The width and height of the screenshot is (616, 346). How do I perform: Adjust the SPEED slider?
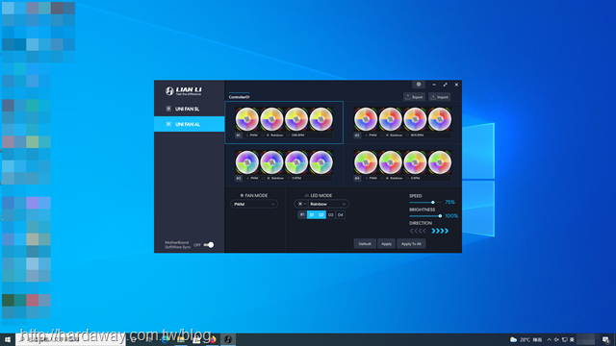click(425, 203)
